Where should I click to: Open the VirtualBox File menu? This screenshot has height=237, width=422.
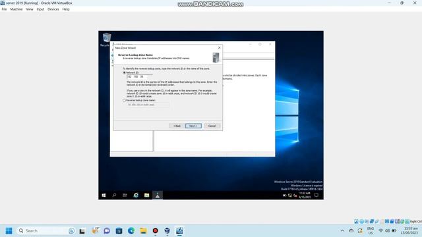coord(5,9)
